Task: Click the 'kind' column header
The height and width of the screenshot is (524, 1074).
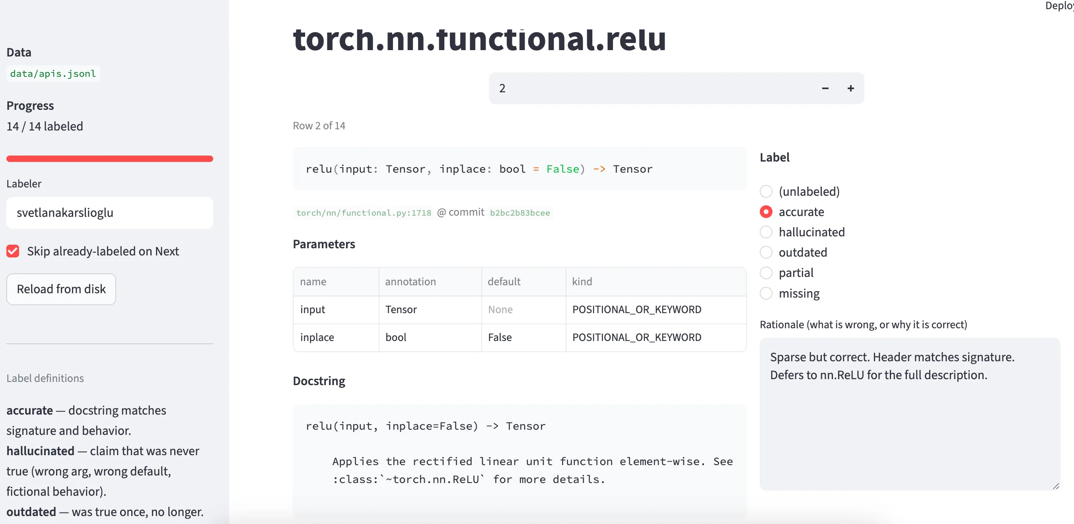Action: click(x=656, y=281)
